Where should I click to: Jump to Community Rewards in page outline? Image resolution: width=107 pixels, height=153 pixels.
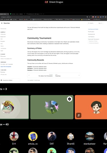click(x=94, y=43)
